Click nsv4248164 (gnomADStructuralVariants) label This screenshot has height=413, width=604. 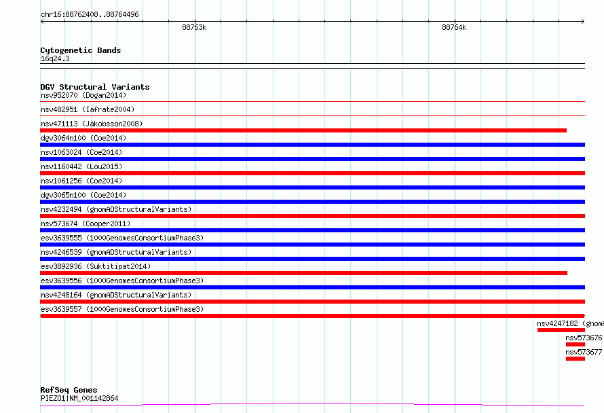[x=116, y=295]
